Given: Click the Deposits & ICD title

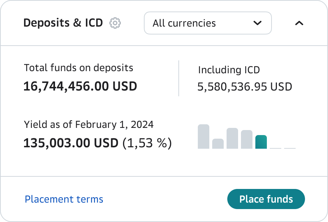Looking at the screenshot, I should 63,23.
